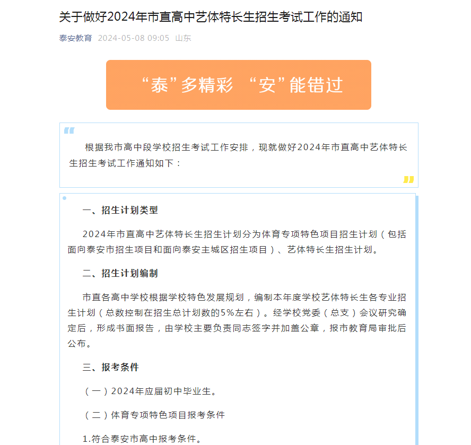Click the heading 三、报考条件
Image resolution: width=471 pixels, height=445 pixels.
(x=110, y=367)
